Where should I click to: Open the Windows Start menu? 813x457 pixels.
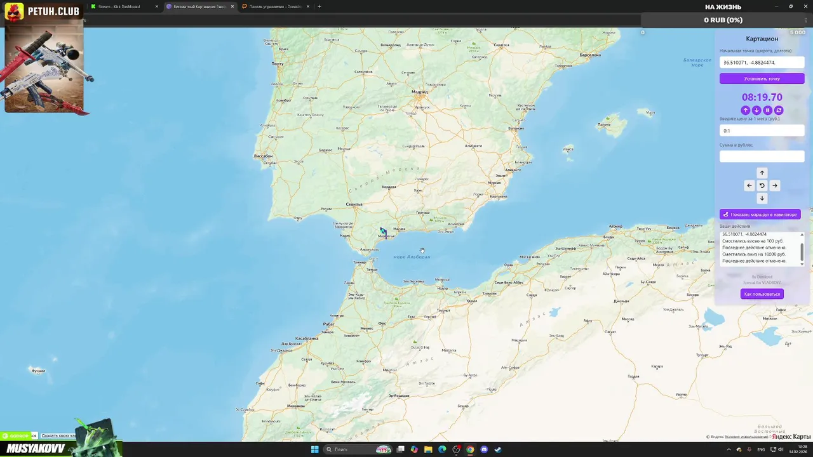314,449
